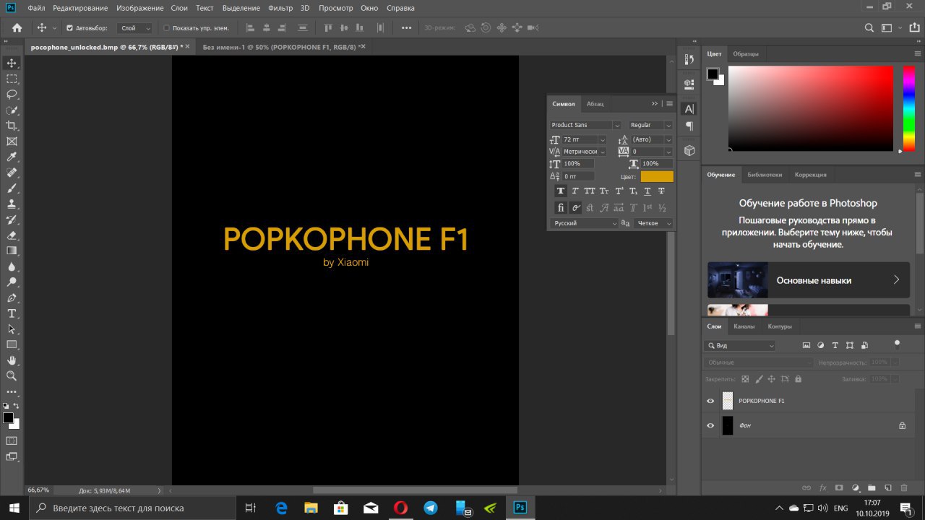Toggle Strikethrough in the Символ panel
925x520 pixels.
point(661,191)
